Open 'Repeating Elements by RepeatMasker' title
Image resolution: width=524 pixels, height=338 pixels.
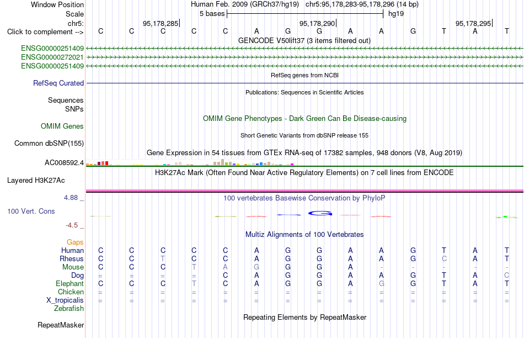coord(305,317)
